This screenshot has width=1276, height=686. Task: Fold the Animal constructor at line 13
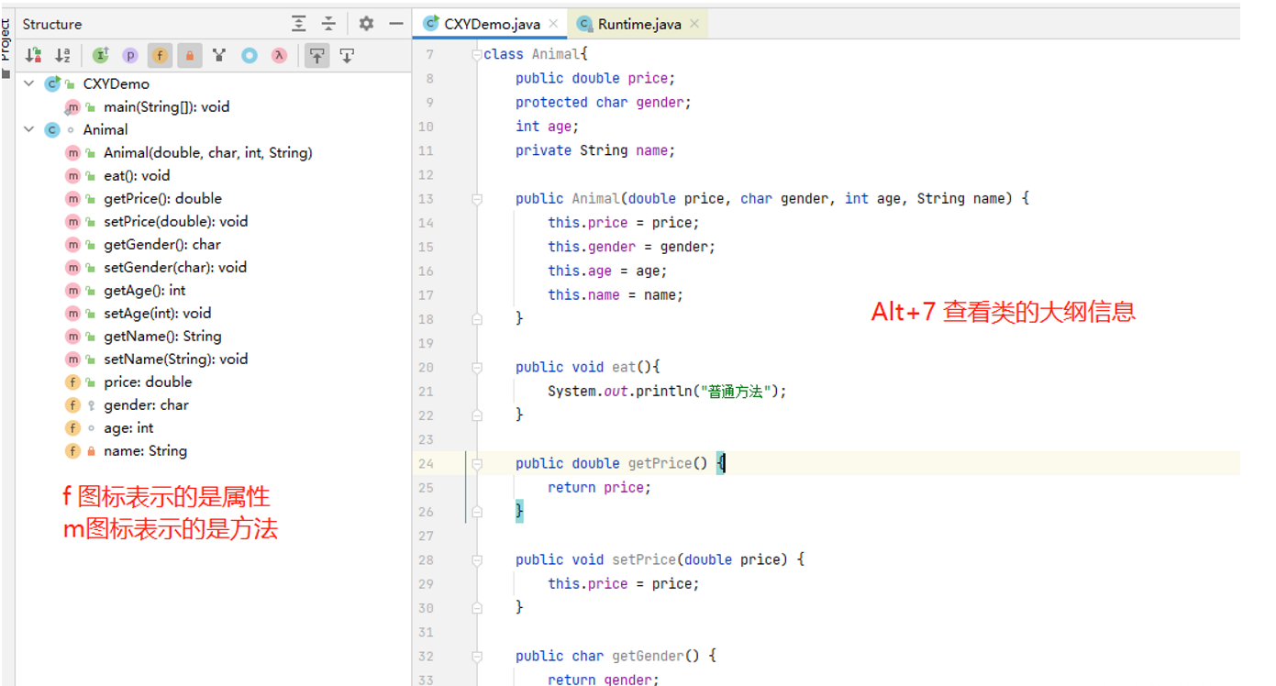[x=476, y=198]
